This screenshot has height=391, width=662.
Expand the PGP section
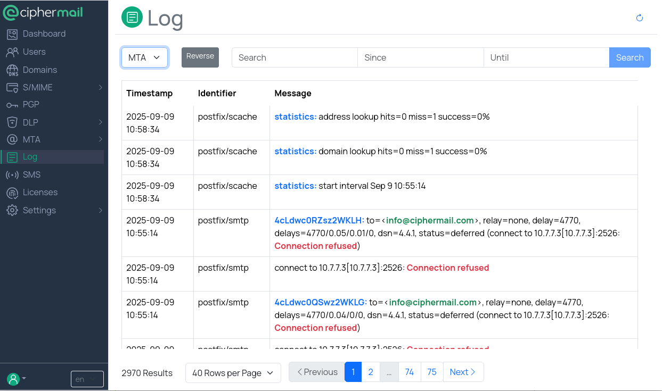point(30,104)
